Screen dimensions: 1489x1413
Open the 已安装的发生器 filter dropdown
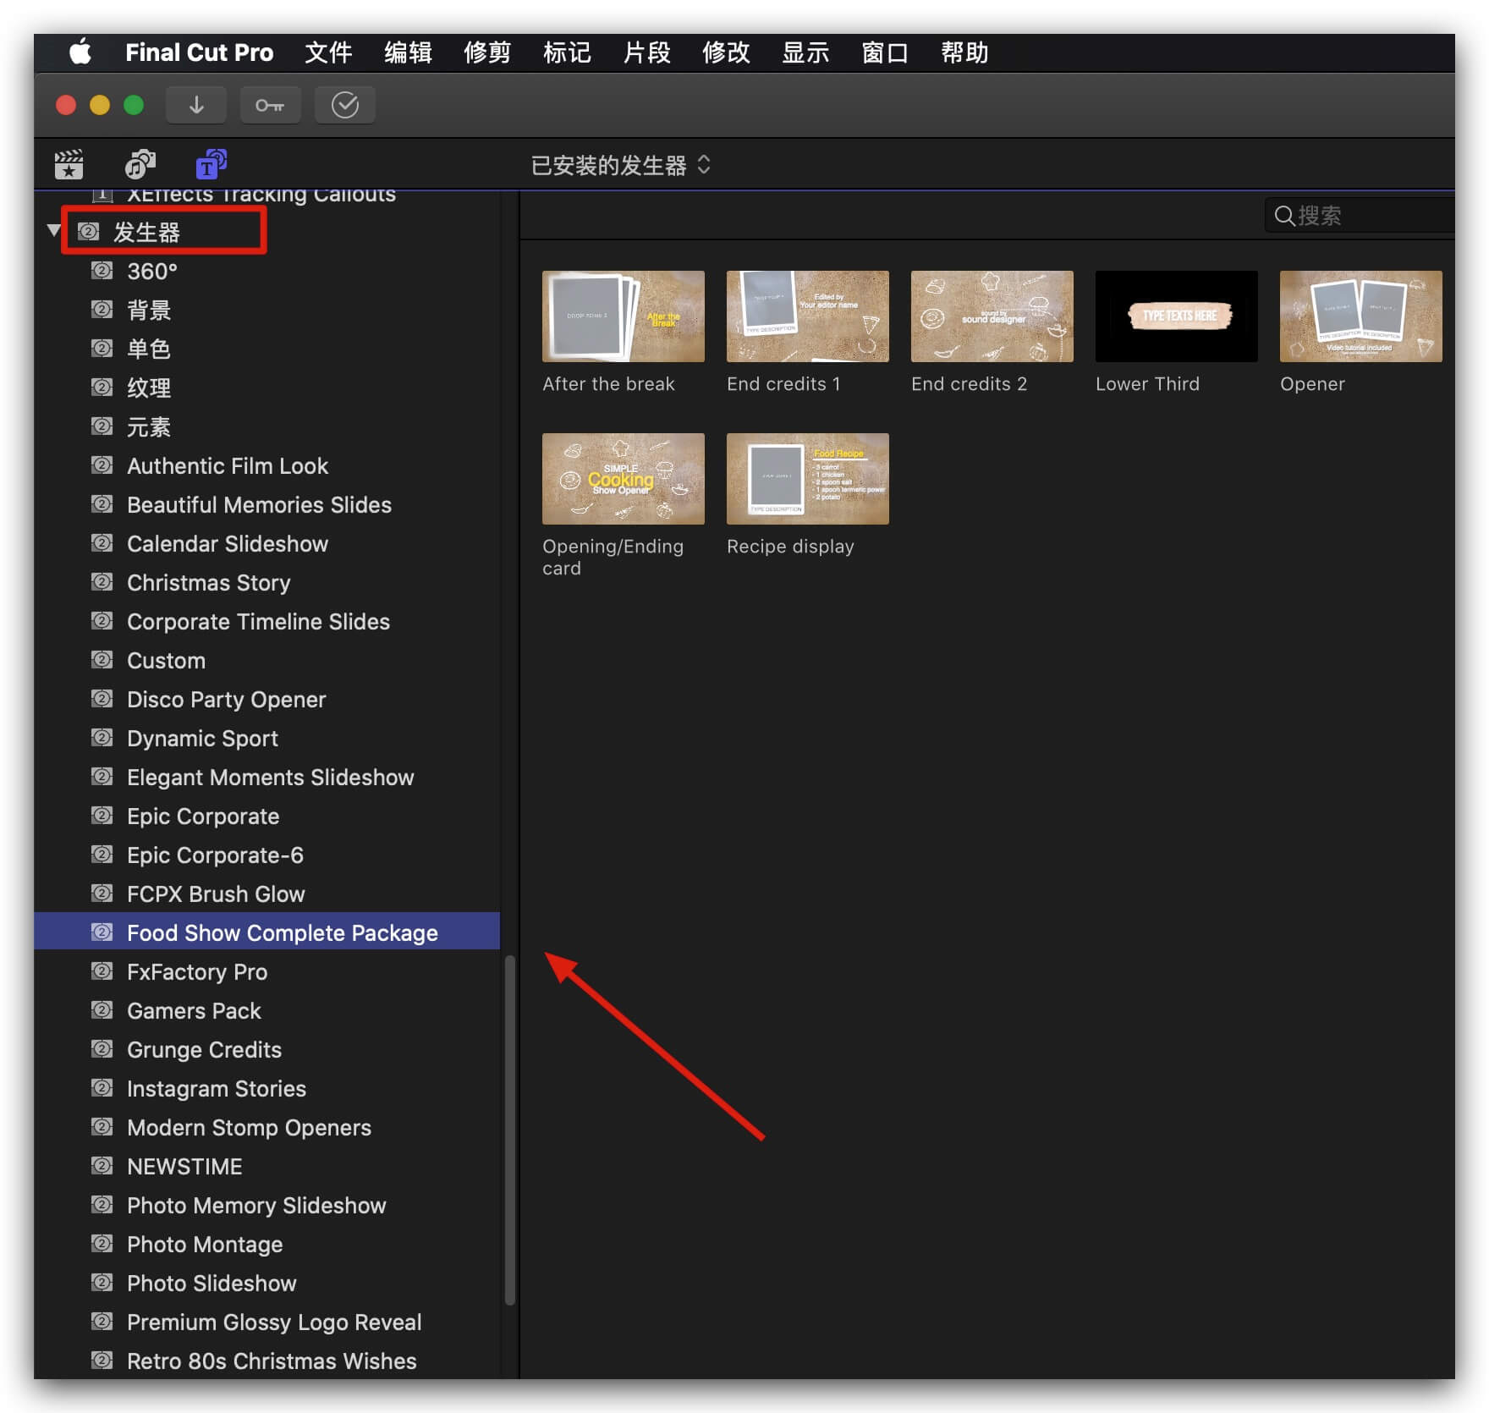620,165
